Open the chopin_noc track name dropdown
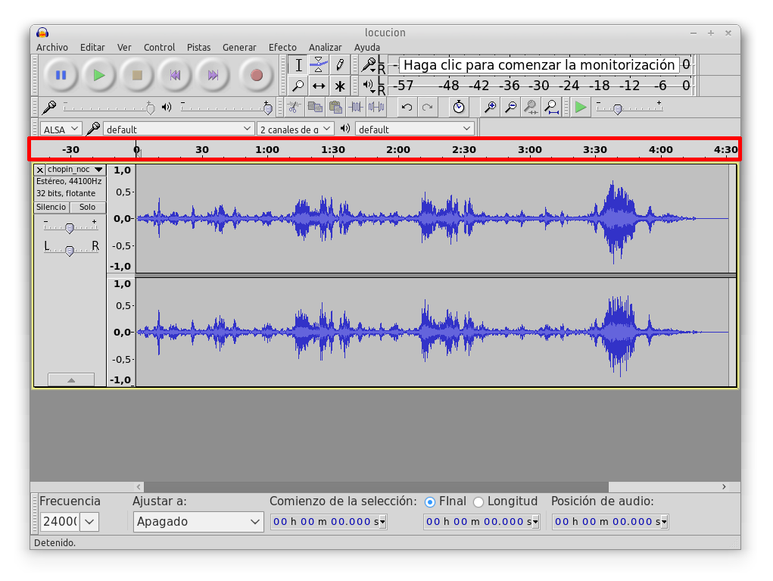The image size is (773, 581). [x=76, y=170]
